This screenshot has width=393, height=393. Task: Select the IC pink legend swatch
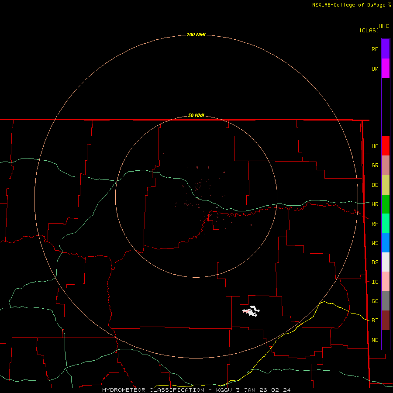386,282
